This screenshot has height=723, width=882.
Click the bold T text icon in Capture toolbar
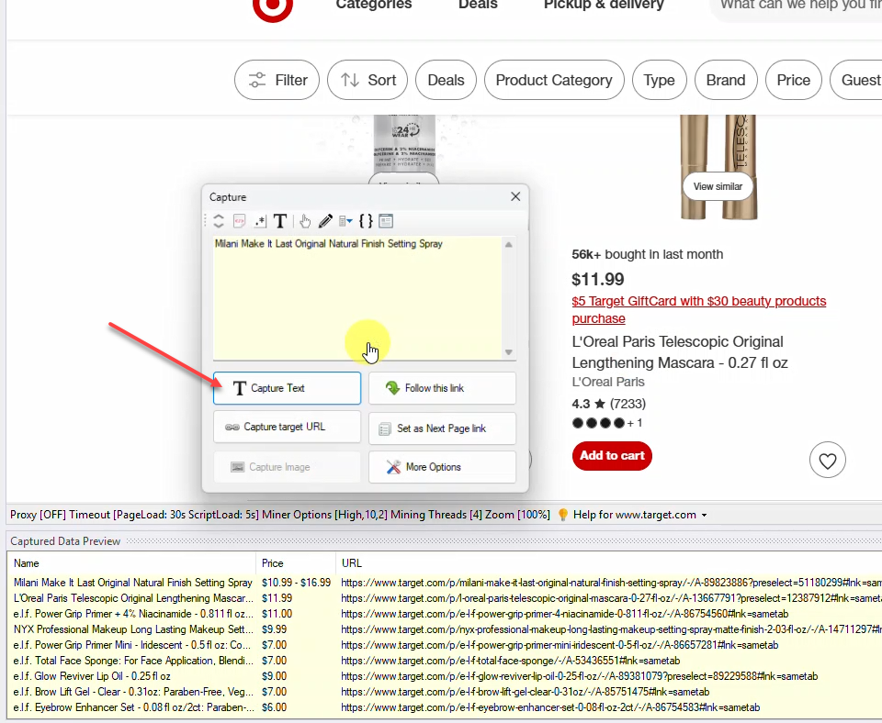click(x=280, y=221)
